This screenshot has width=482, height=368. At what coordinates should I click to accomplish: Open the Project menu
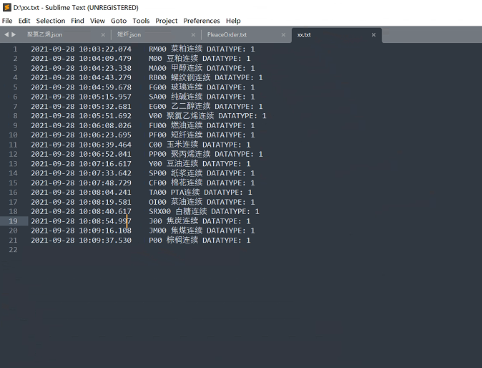[167, 21]
